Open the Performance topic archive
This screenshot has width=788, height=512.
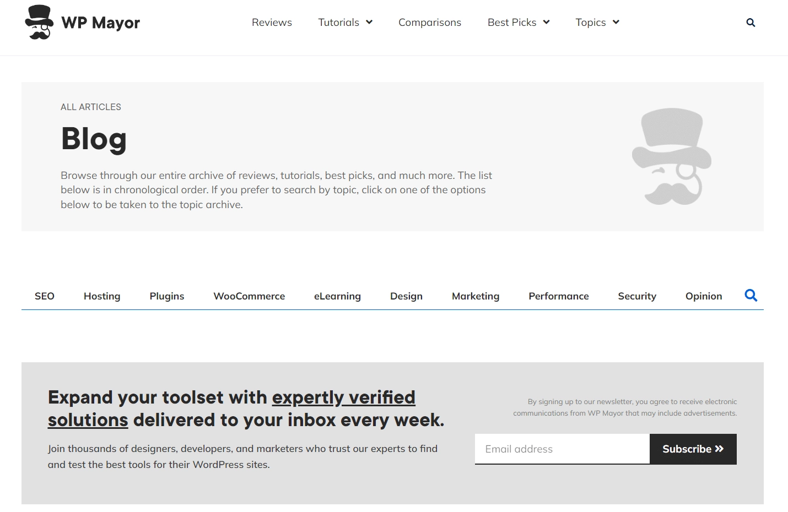[x=558, y=296]
